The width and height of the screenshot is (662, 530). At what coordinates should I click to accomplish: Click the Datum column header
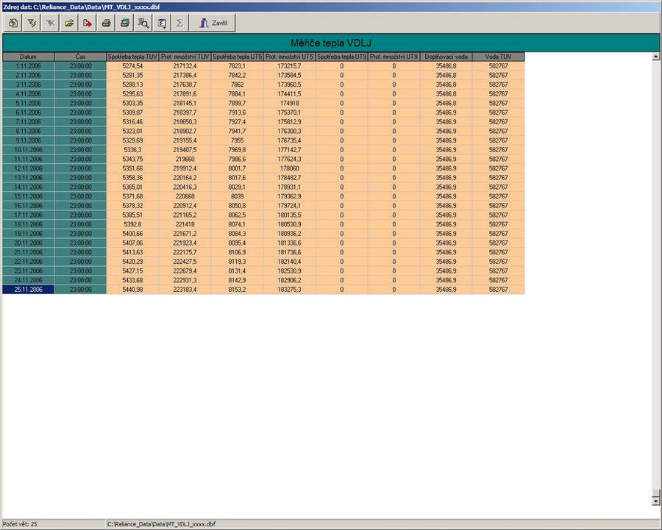[x=28, y=57]
